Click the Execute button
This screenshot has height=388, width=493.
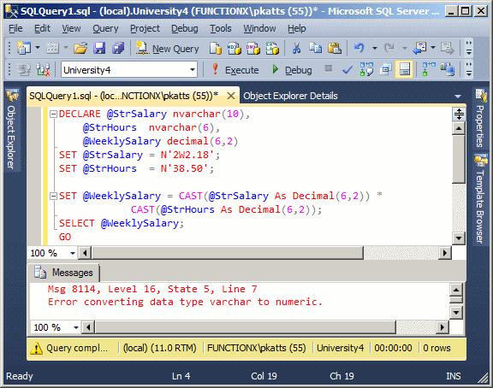235,70
